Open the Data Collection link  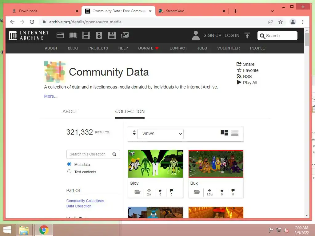79,206
